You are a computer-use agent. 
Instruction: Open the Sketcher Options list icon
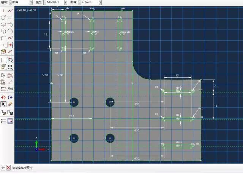click(x=3, y=121)
